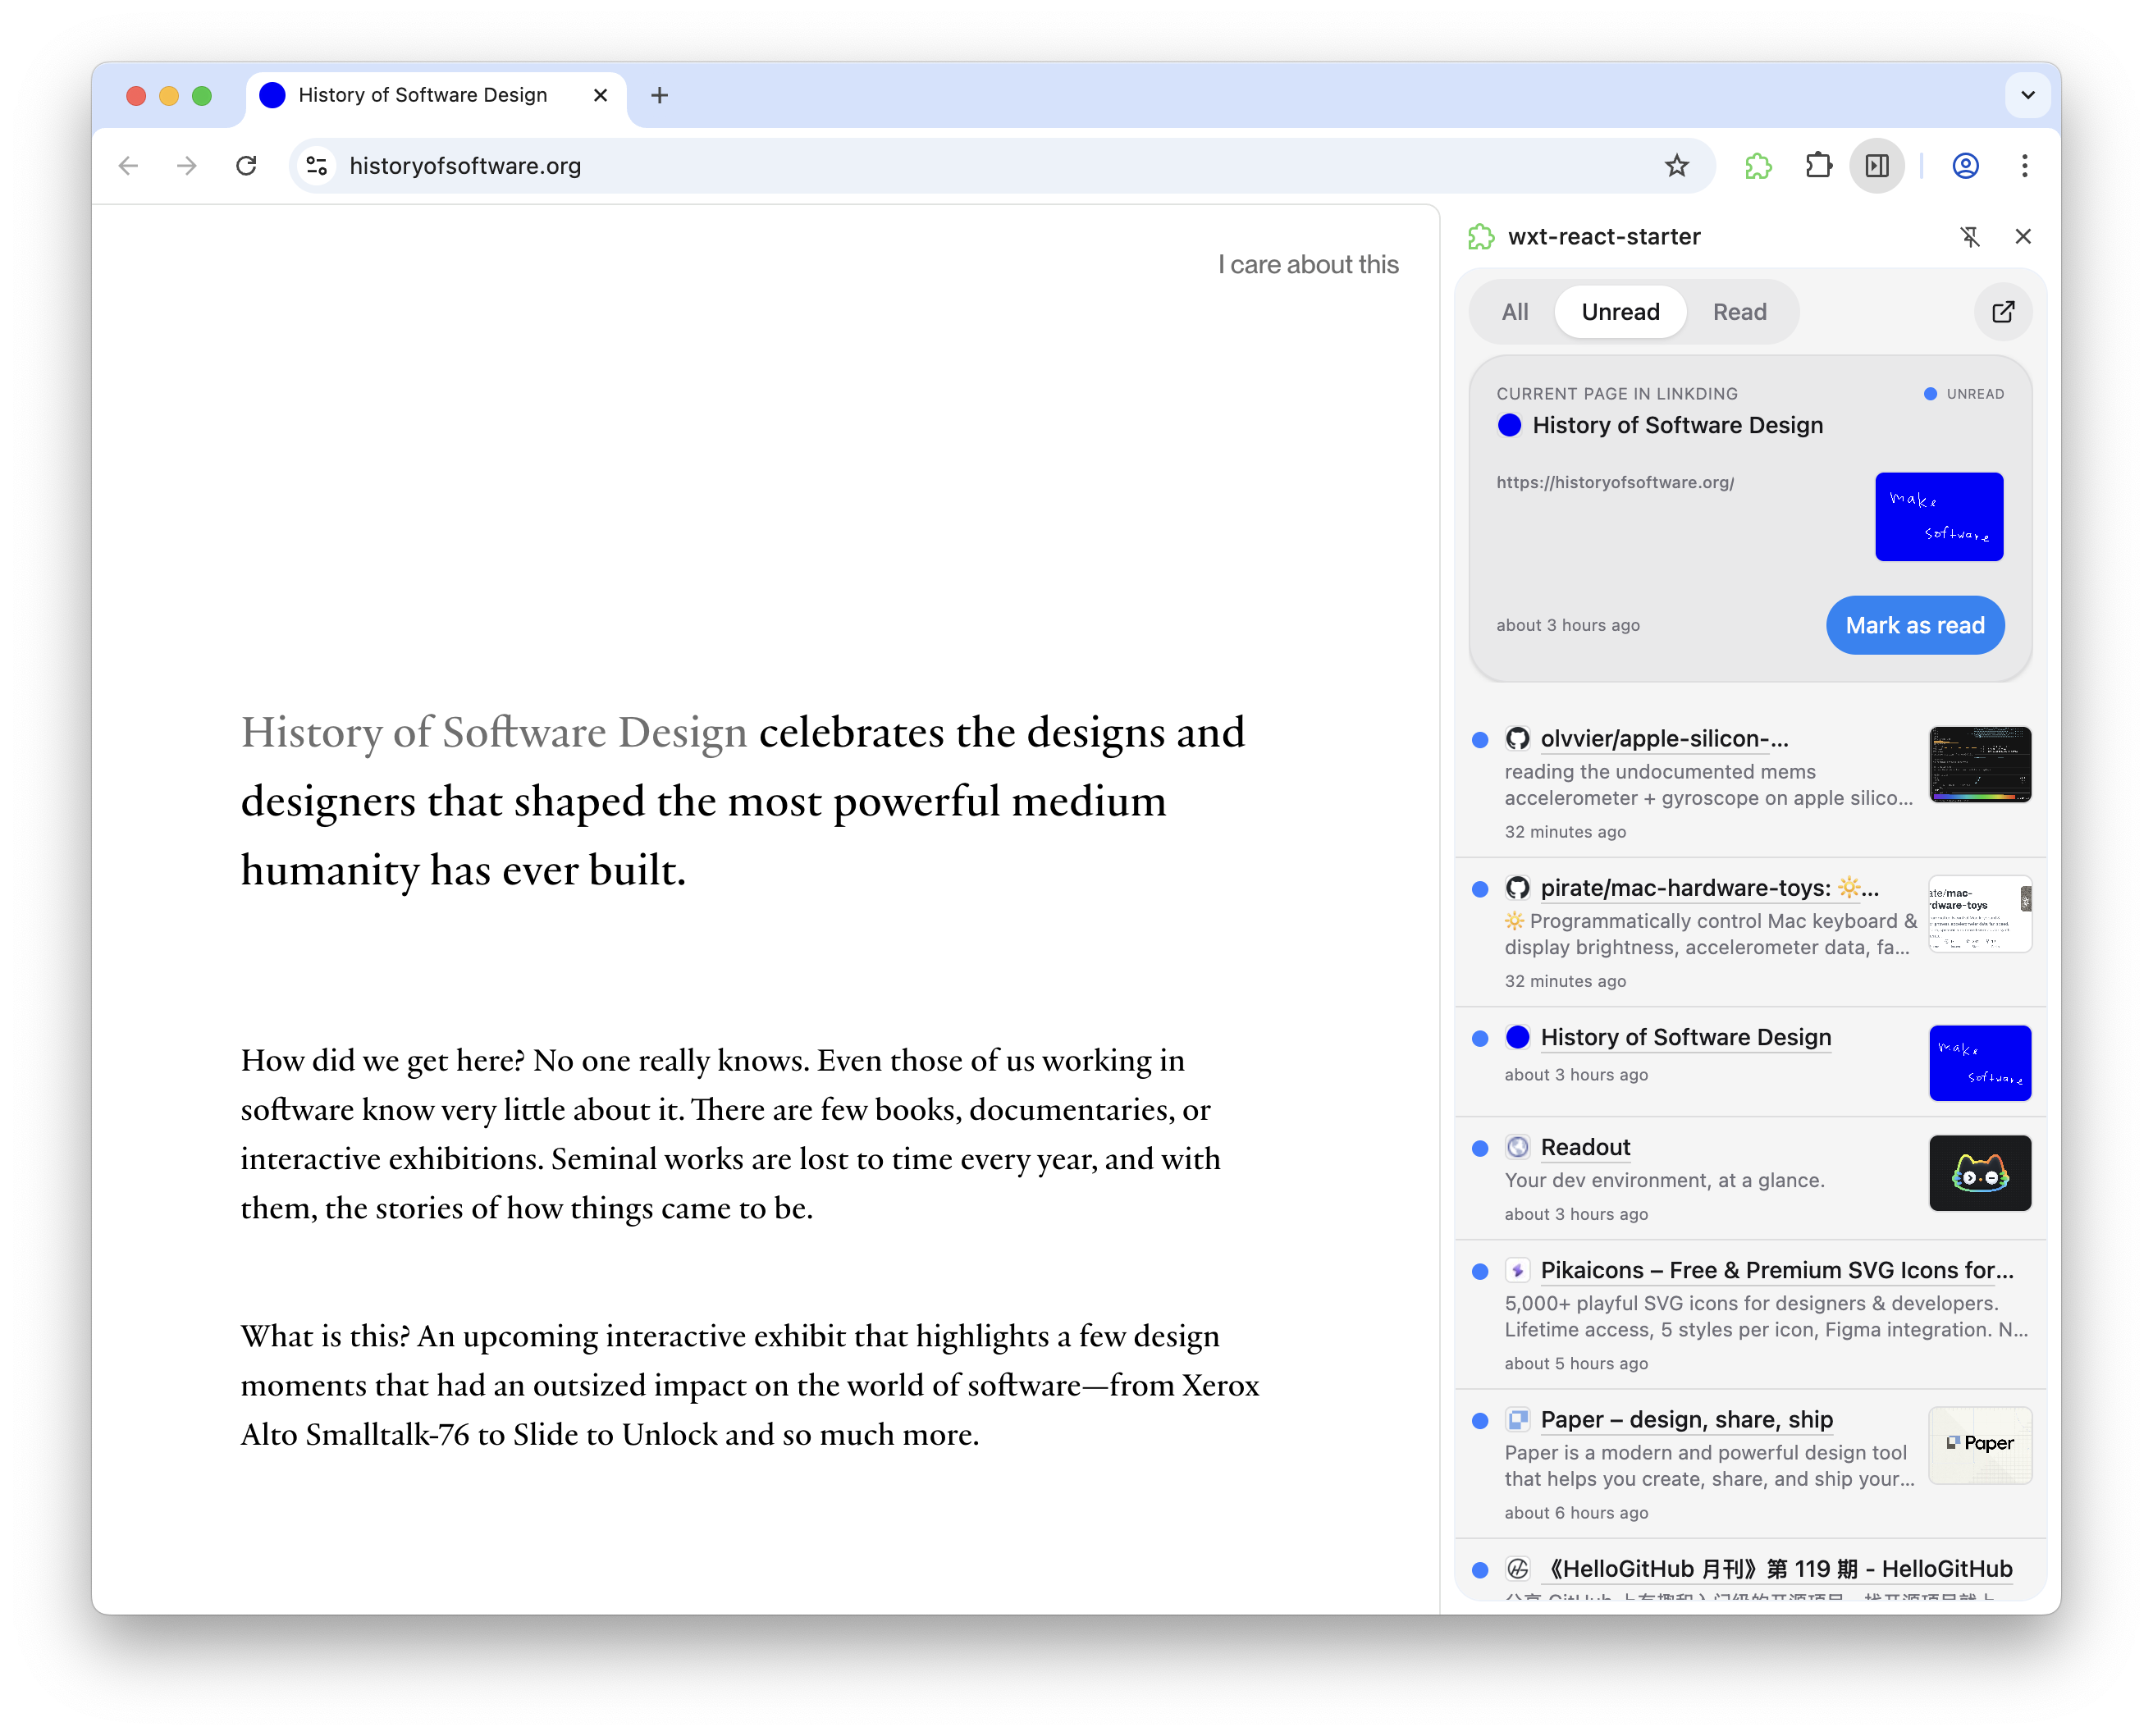Click the bookmark star in the address bar
Viewport: 2153px width, 1736px height.
tap(1676, 166)
